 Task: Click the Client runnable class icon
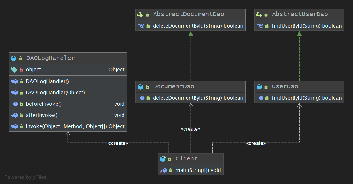click(x=163, y=159)
